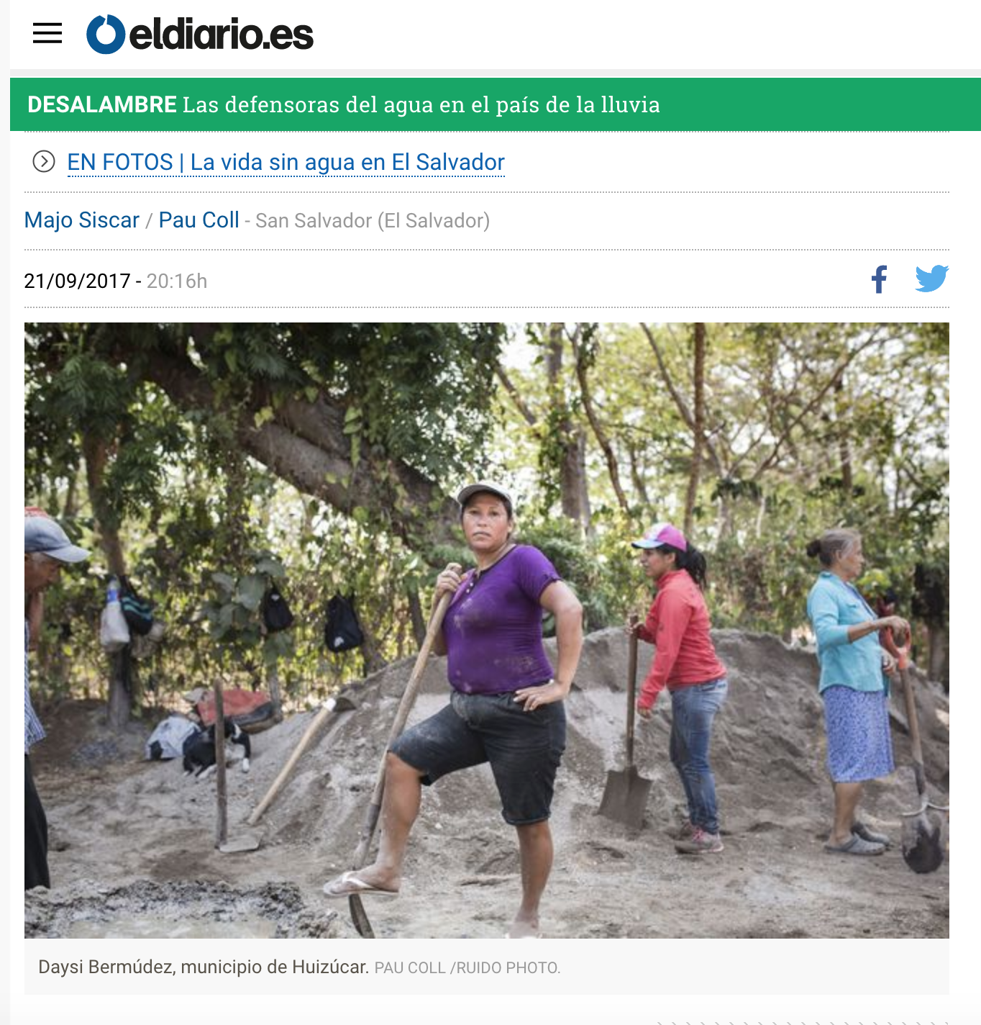
Task: Open the hamburger menu
Action: click(x=47, y=33)
